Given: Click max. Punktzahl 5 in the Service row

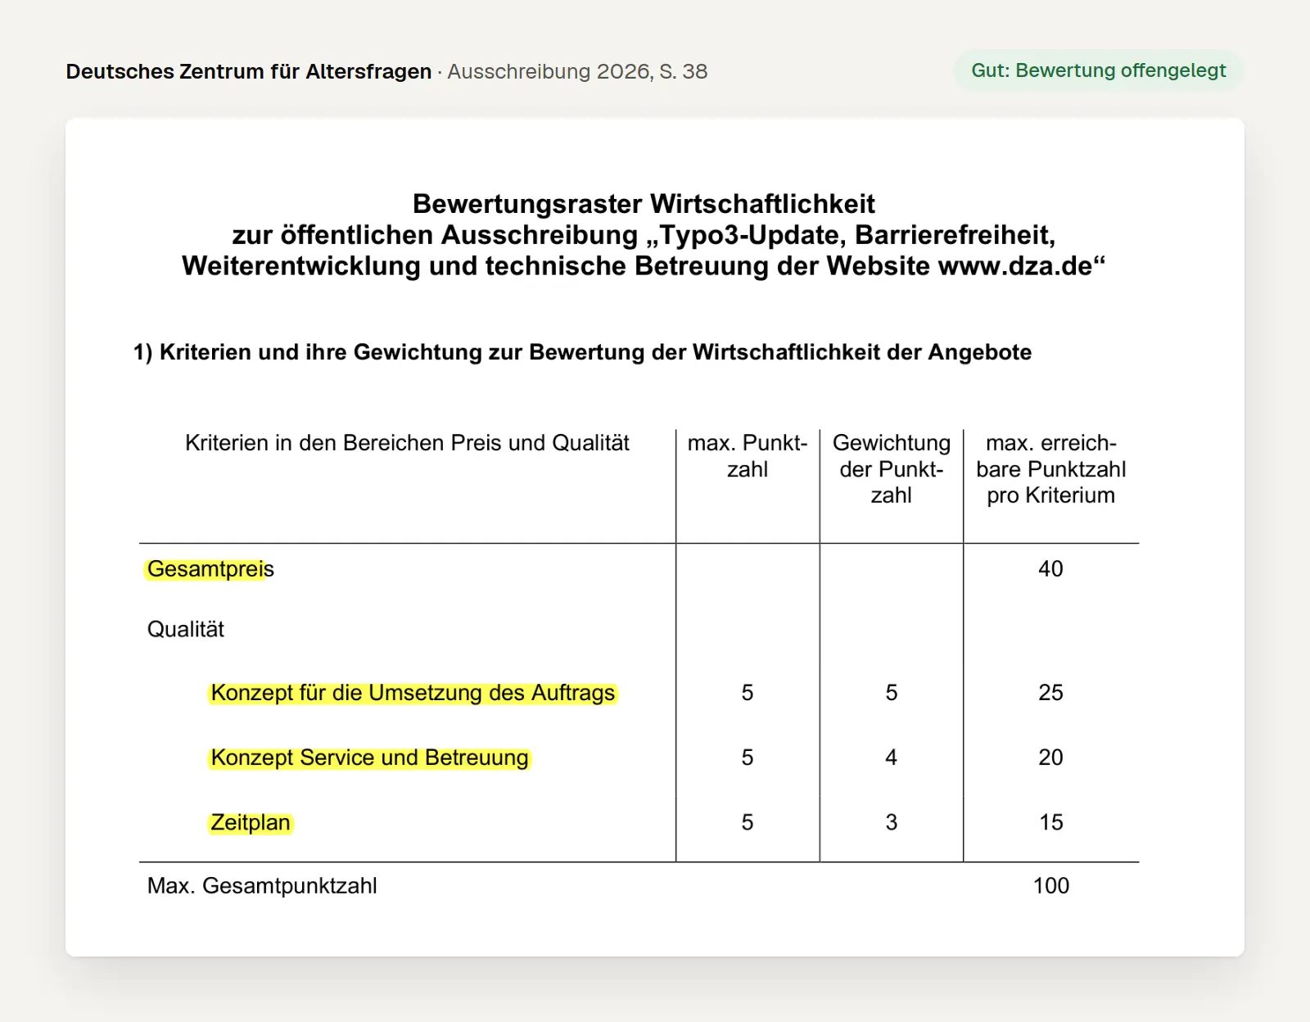Looking at the screenshot, I should point(748,757).
